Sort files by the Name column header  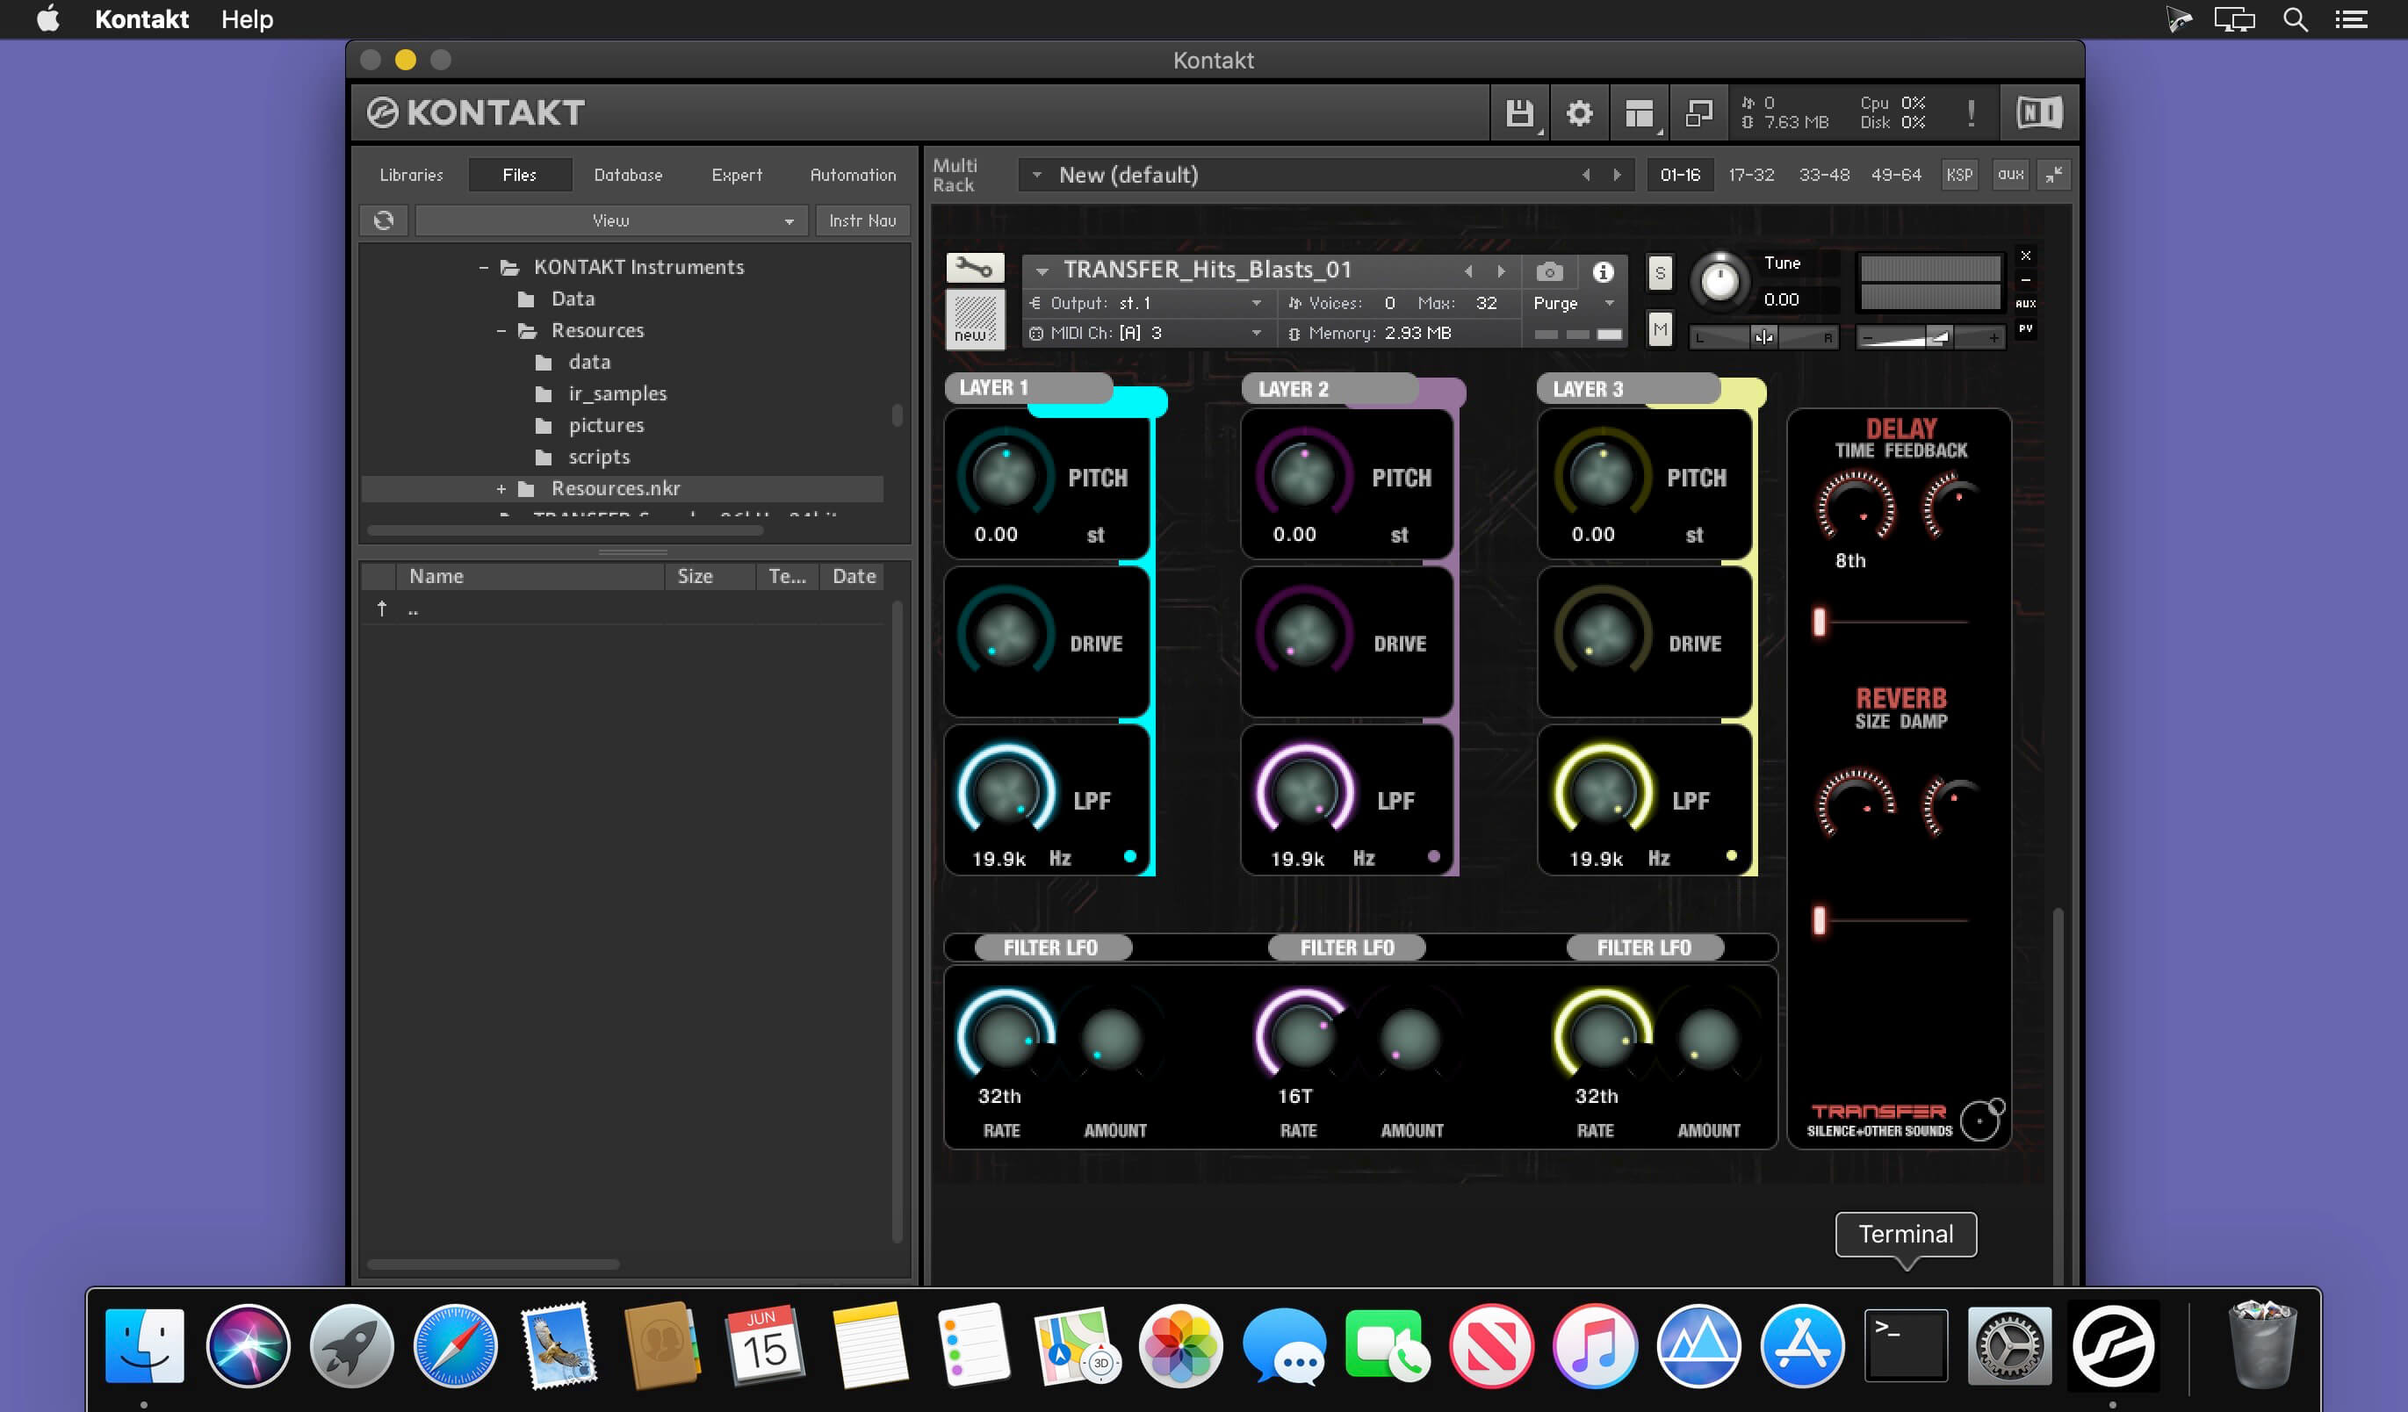point(530,576)
